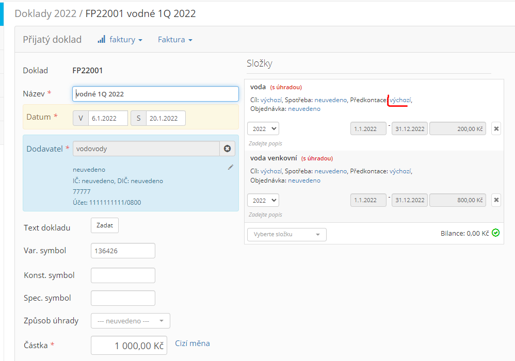
Task: Click the 77777 supplier text
Action: coord(82,192)
